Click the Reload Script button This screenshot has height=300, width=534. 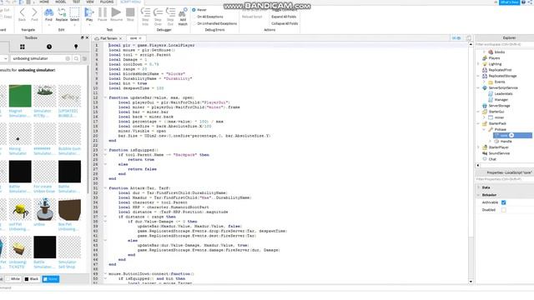pyautogui.click(x=252, y=17)
